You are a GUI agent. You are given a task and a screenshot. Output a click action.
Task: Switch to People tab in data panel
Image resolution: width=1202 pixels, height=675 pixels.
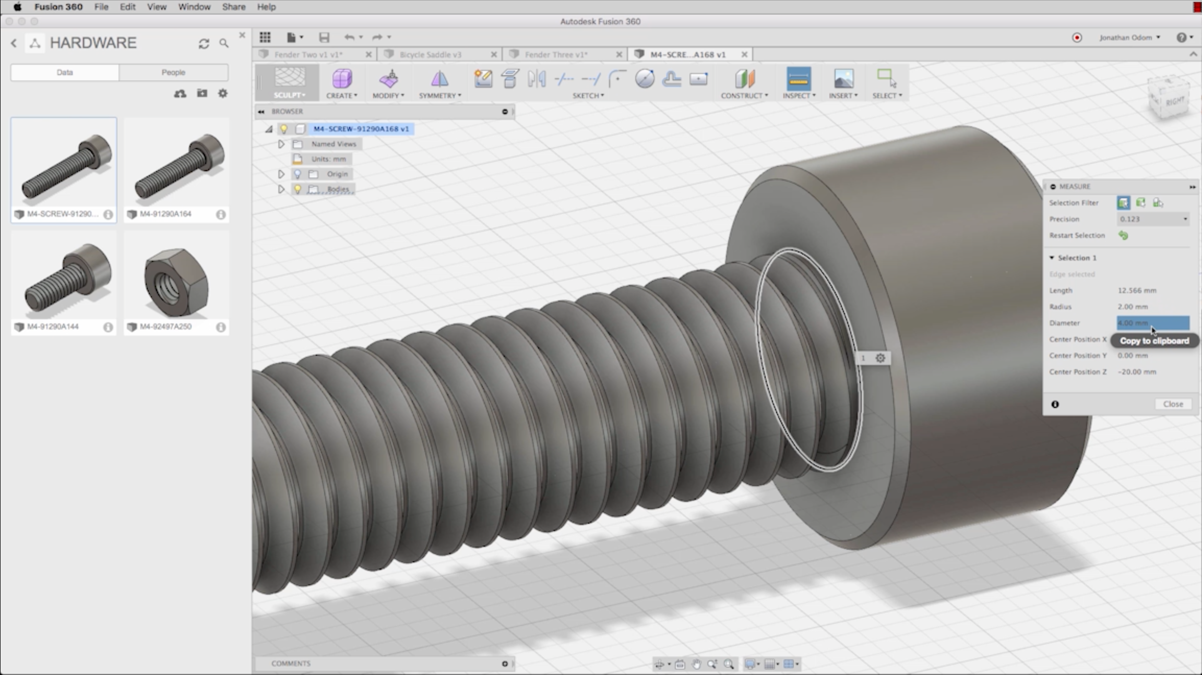(x=173, y=72)
